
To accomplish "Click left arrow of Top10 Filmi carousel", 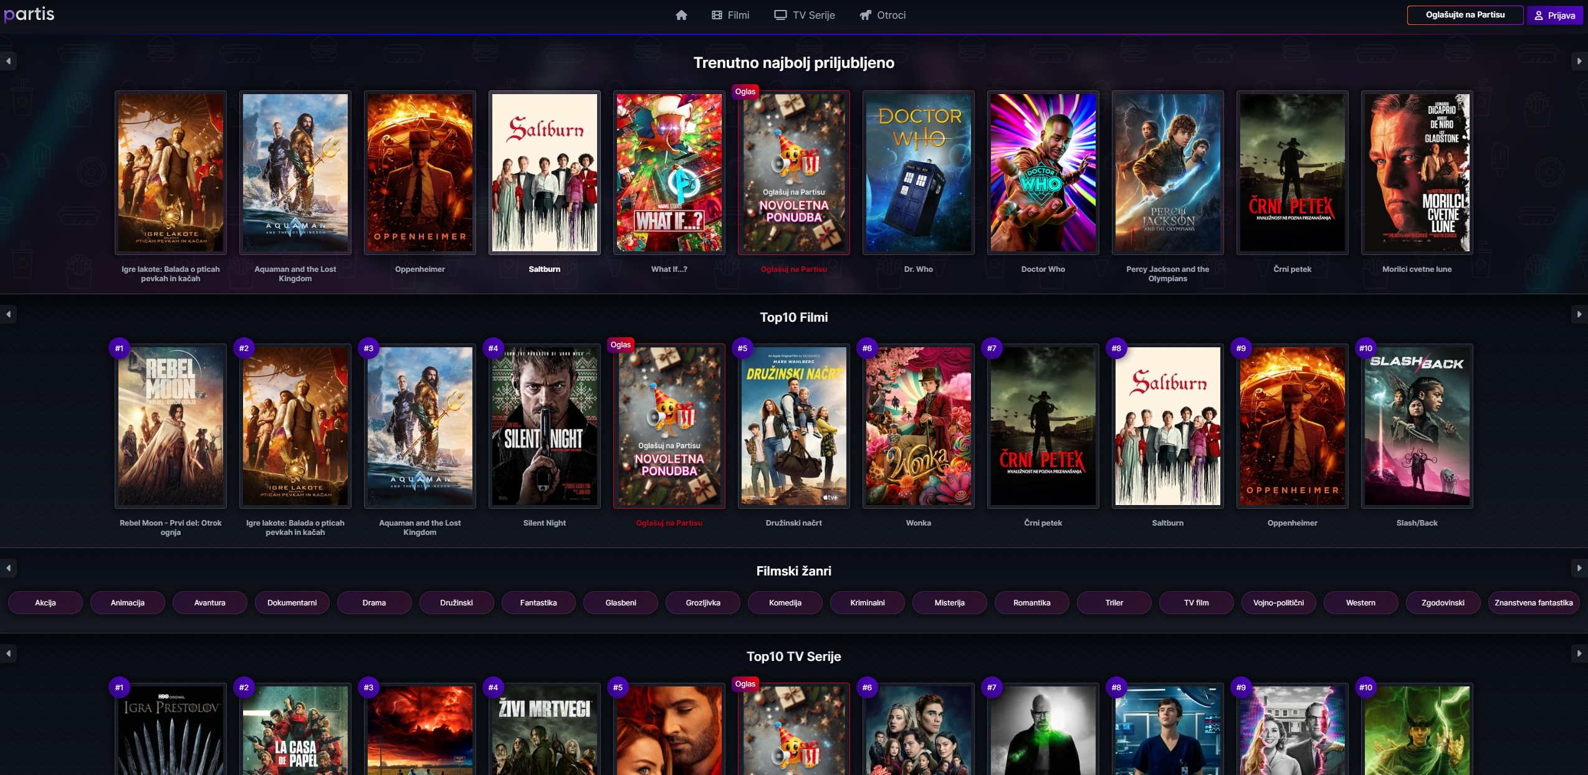I will pos(9,314).
